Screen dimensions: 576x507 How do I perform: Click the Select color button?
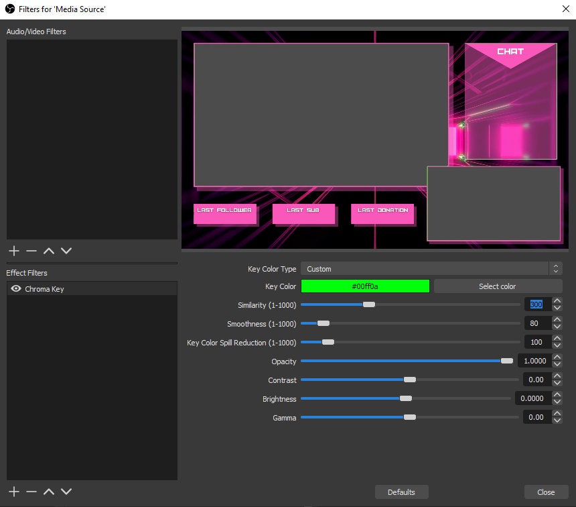click(498, 286)
